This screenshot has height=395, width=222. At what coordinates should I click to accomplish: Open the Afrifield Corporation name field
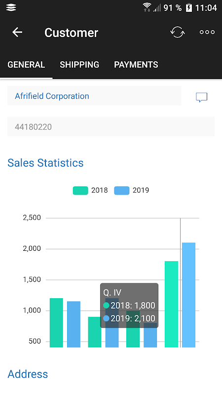click(x=94, y=96)
